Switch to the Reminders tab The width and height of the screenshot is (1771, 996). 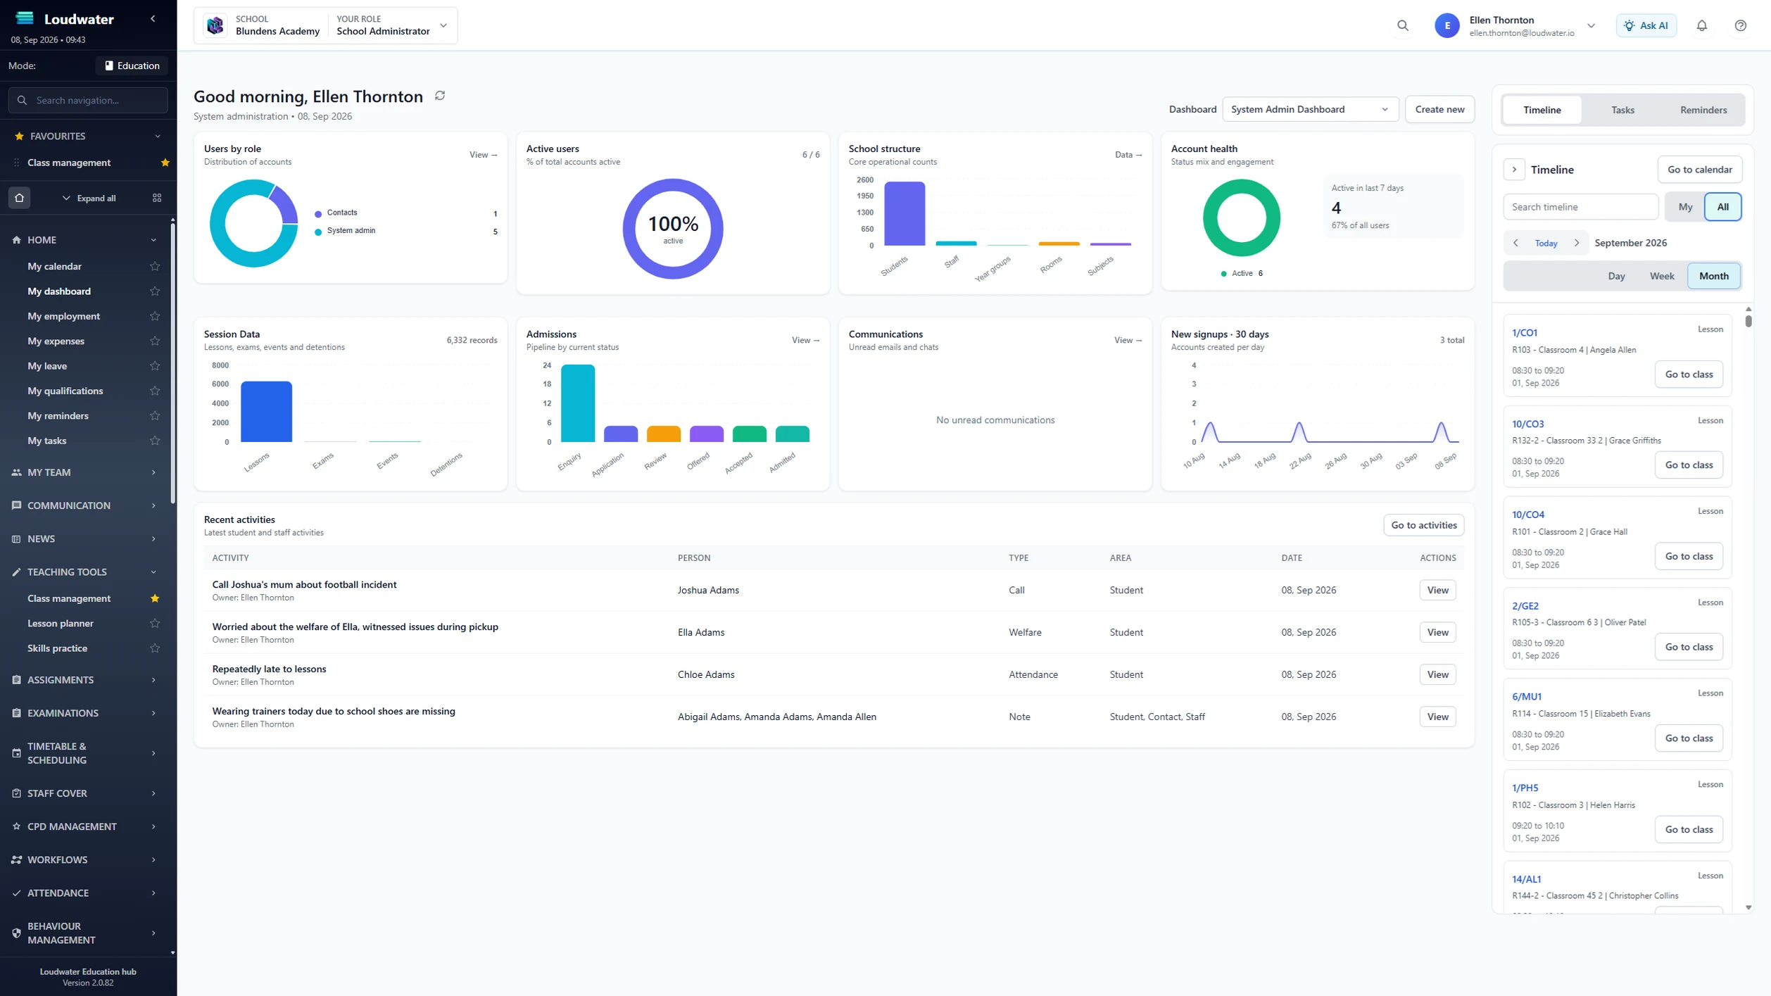pyautogui.click(x=1703, y=110)
